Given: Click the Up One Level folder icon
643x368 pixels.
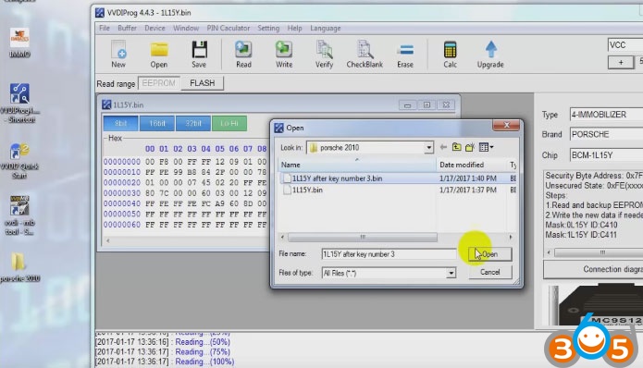Looking at the screenshot, I should (456, 147).
